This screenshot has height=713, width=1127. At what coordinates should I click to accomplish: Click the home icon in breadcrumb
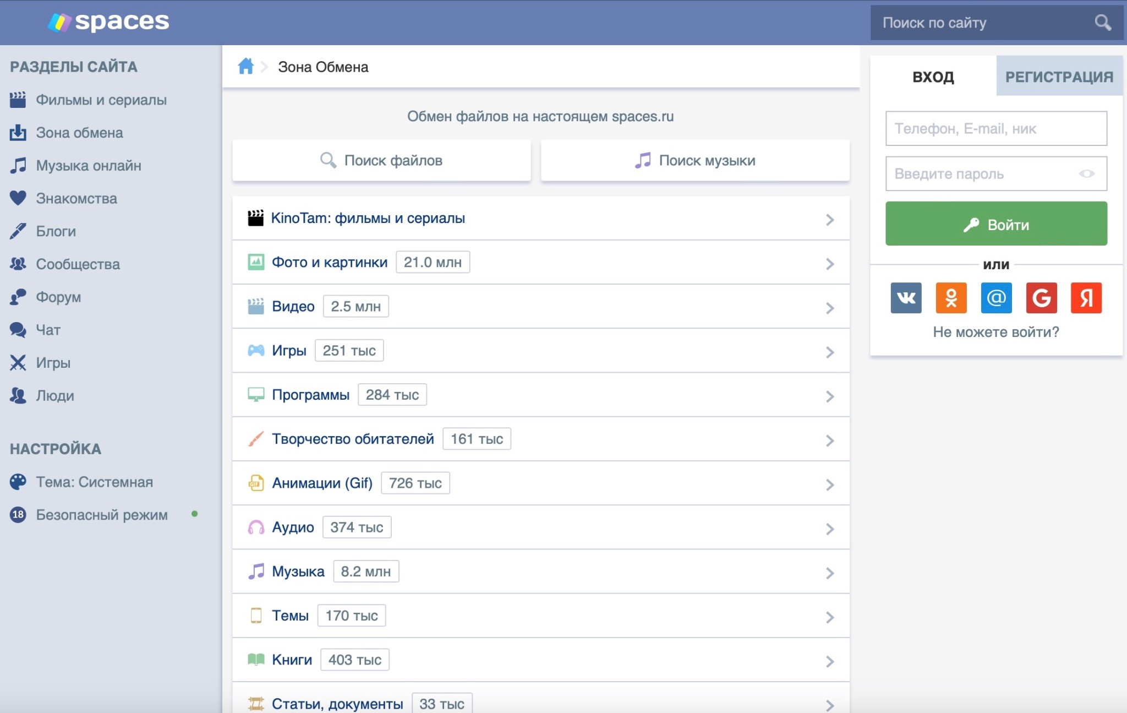click(x=245, y=67)
